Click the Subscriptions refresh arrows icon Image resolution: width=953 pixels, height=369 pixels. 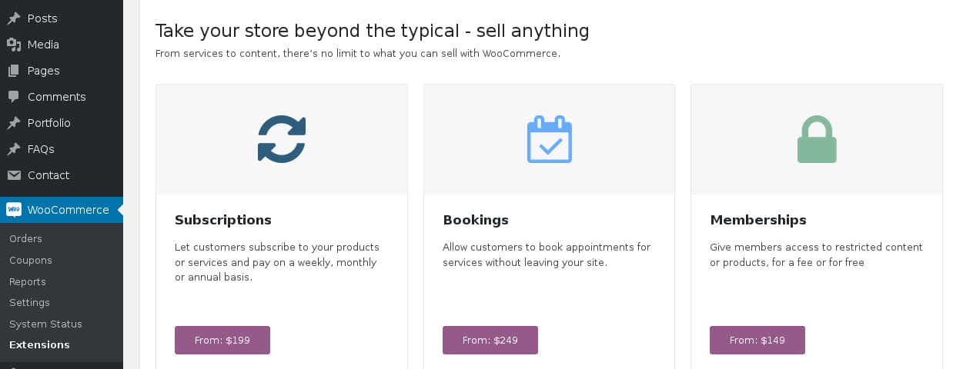(x=282, y=139)
